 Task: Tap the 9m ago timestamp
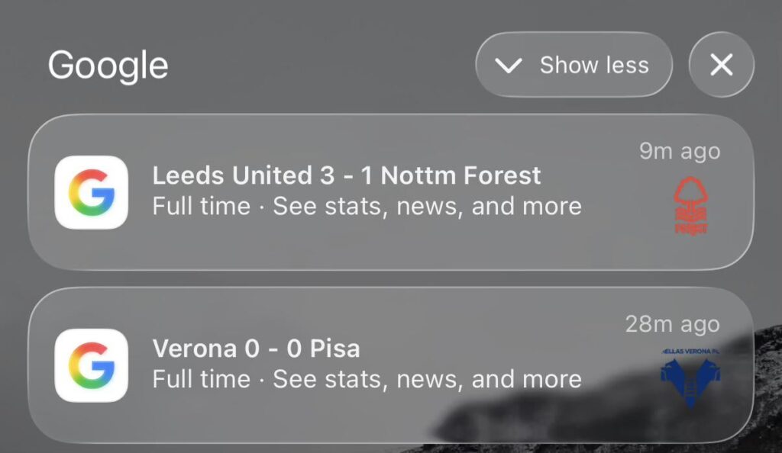(677, 151)
